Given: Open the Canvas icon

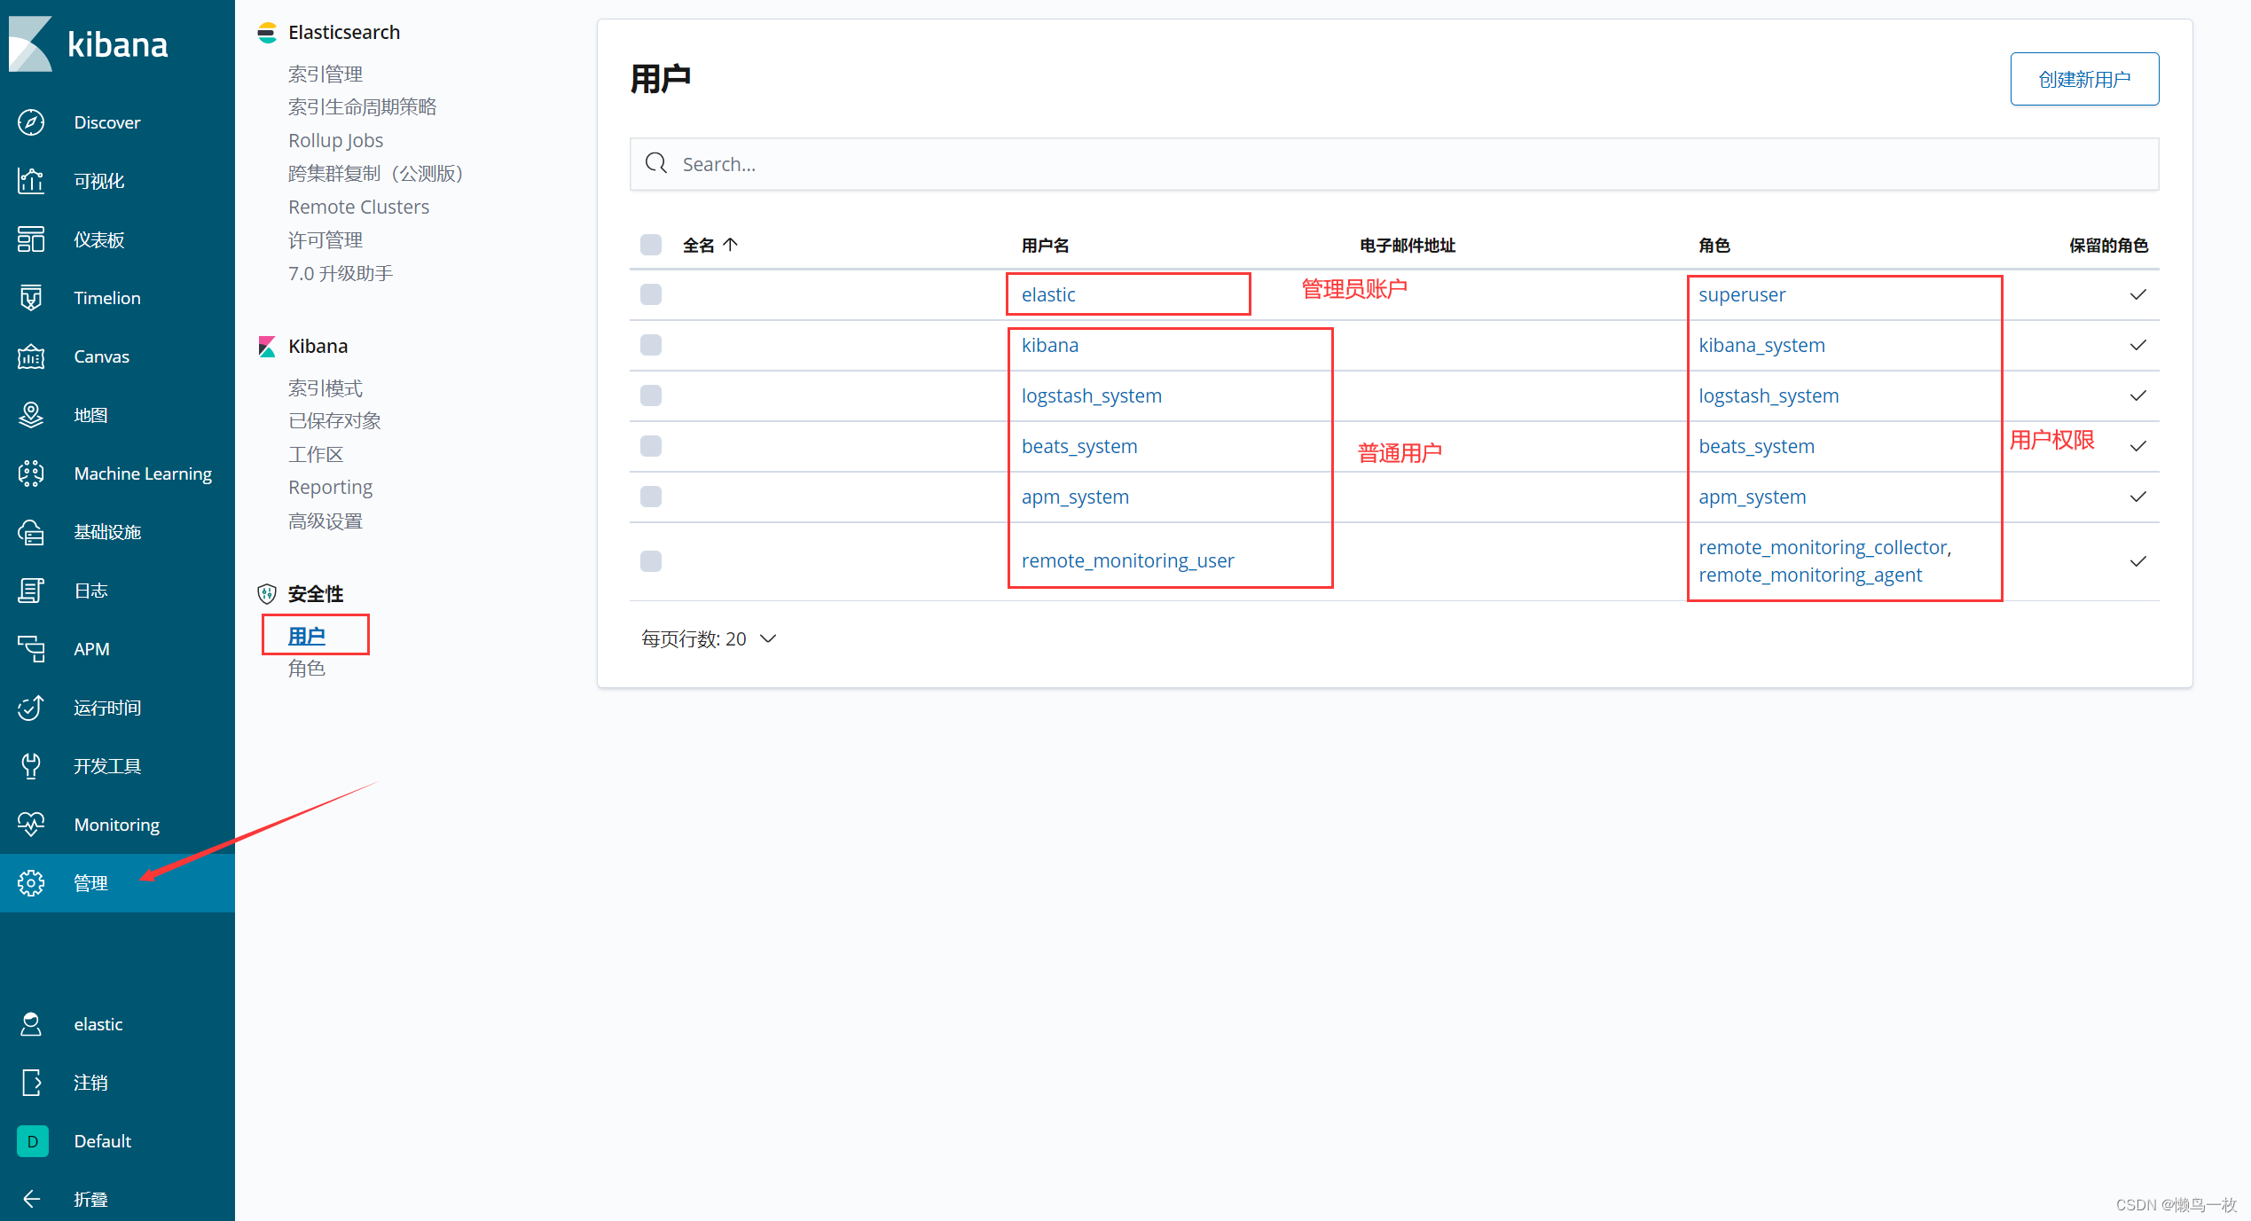Looking at the screenshot, I should pyautogui.click(x=31, y=356).
